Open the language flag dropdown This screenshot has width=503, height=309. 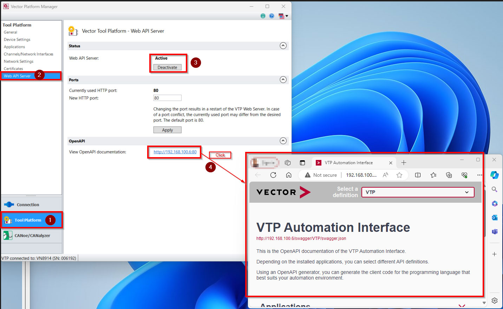[283, 16]
